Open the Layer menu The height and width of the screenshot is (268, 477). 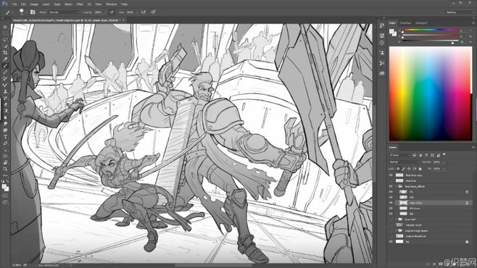coord(46,4)
